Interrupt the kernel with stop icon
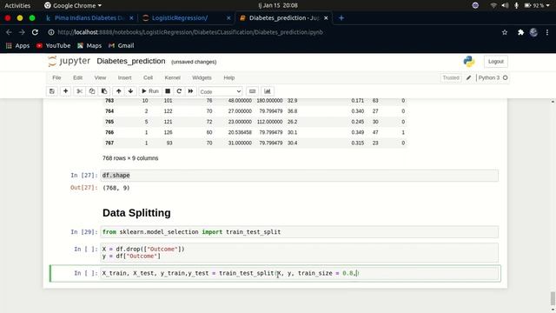The width and height of the screenshot is (556, 313). (x=168, y=91)
